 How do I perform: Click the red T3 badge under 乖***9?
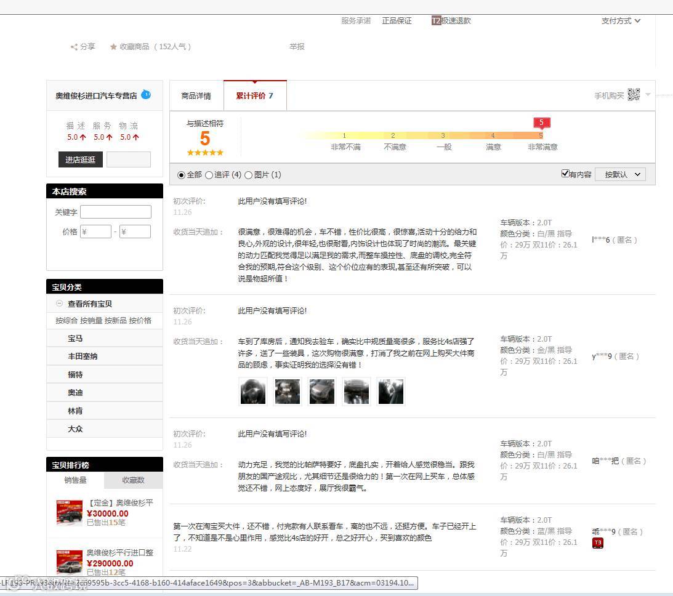coord(597,543)
